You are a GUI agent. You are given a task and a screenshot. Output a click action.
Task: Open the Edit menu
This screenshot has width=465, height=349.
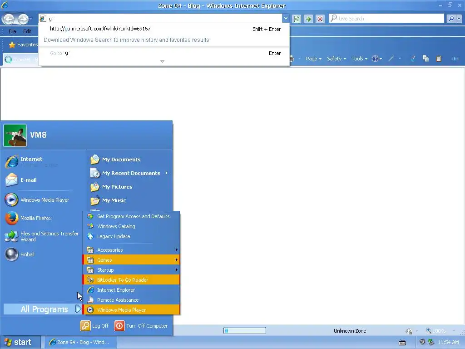coord(27,31)
